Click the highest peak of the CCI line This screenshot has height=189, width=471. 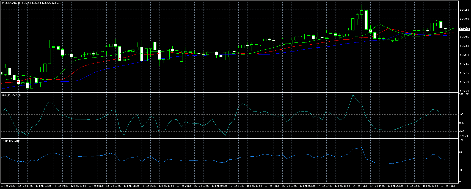(353, 95)
